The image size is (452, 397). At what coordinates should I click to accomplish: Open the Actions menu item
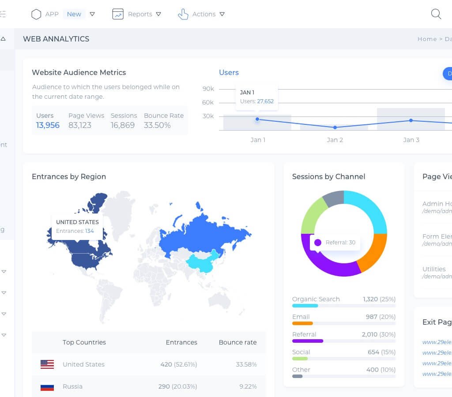point(204,14)
